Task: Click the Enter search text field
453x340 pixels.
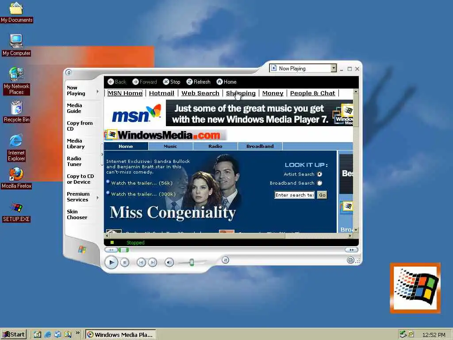Action: point(294,195)
